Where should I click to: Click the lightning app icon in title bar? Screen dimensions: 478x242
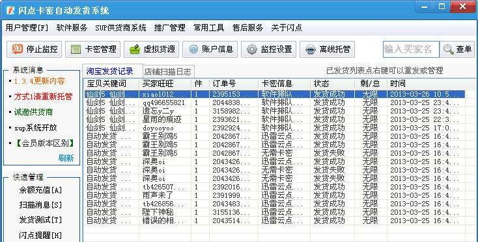pyautogui.click(x=10, y=10)
